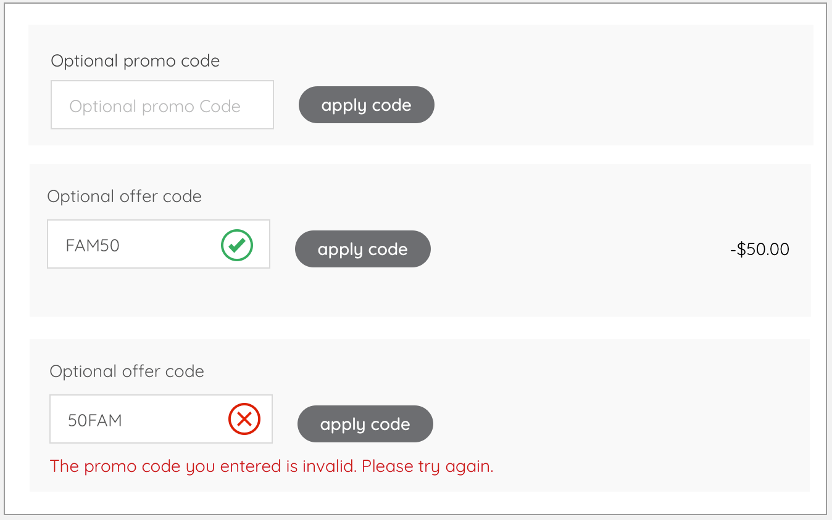Click the -$50.00 discount amount
The height and width of the screenshot is (520, 832).
pyautogui.click(x=760, y=249)
